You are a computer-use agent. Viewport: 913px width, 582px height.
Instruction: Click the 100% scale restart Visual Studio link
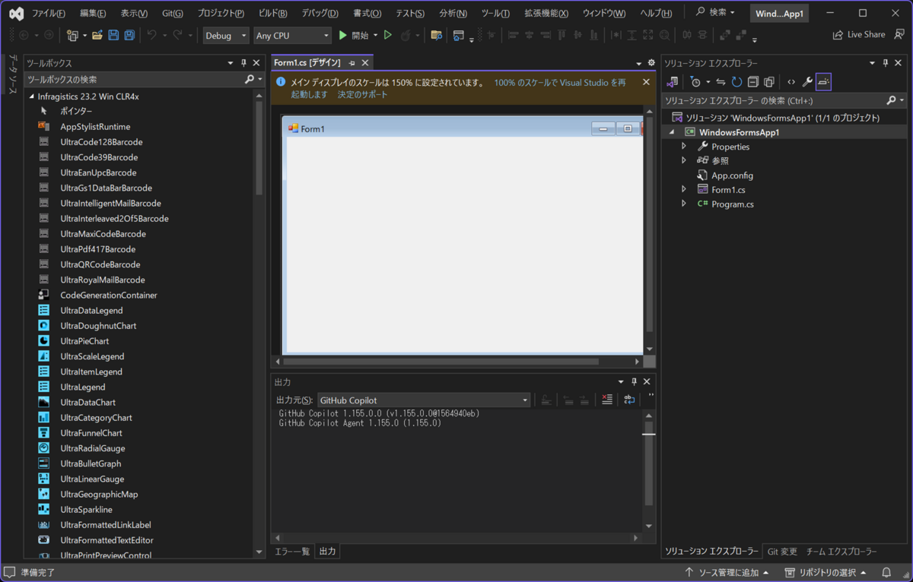tap(560, 82)
